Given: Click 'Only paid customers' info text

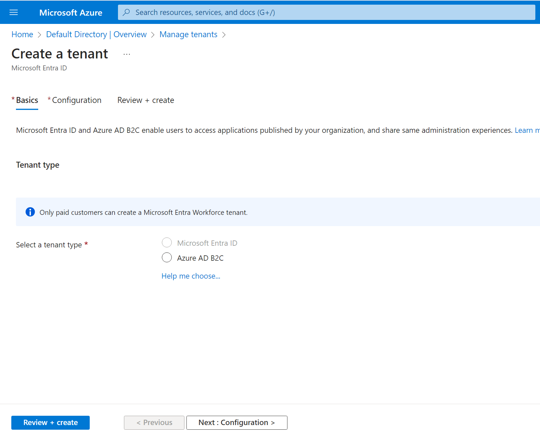Looking at the screenshot, I should [144, 213].
